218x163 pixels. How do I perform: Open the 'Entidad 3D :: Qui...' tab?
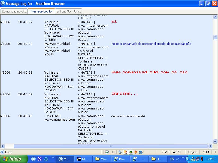[x=69, y=11]
